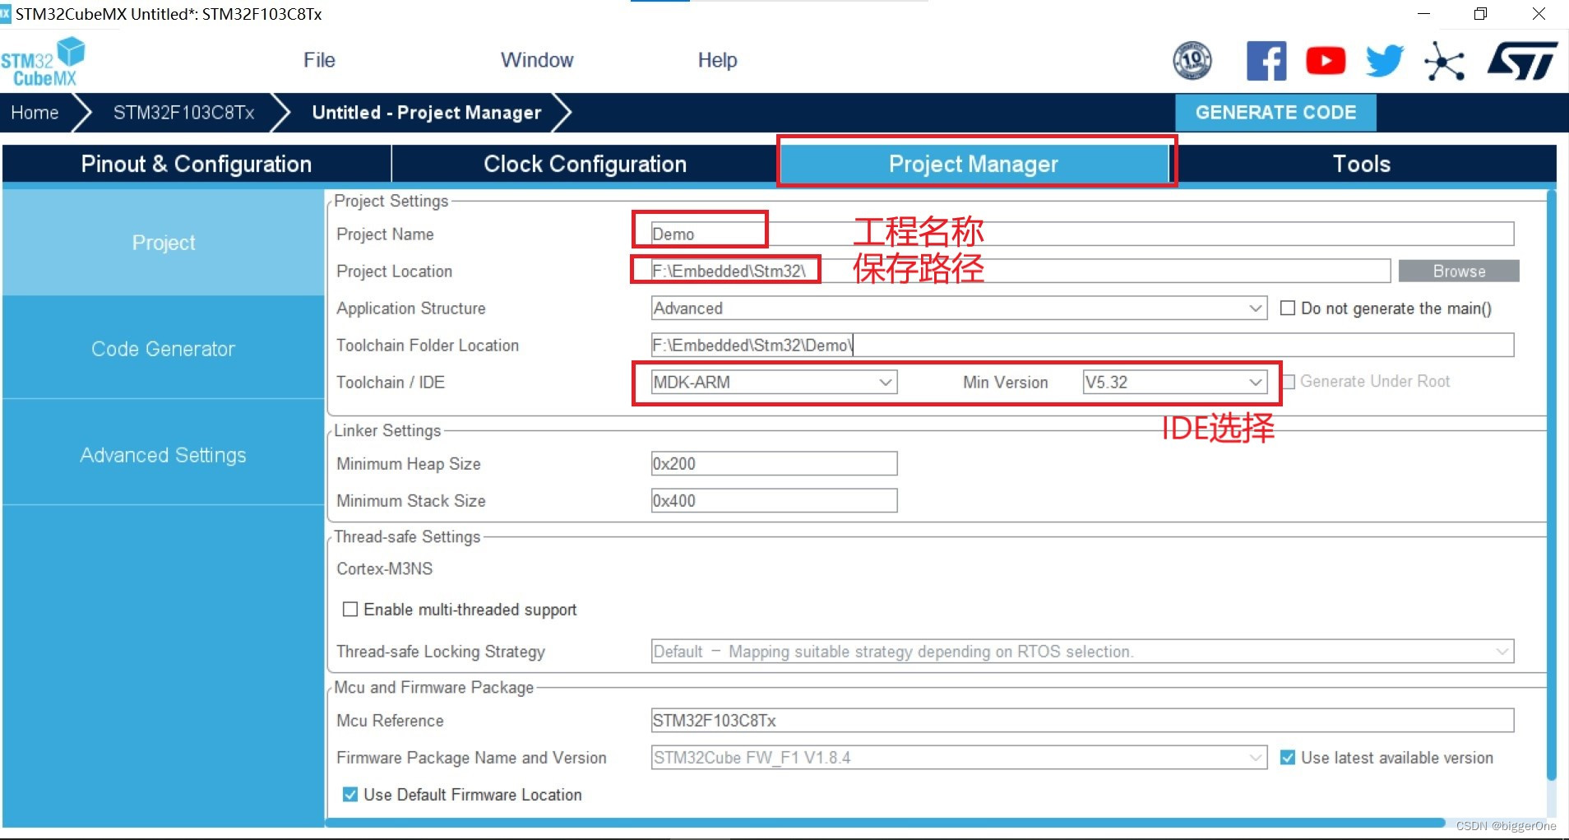Image resolution: width=1569 pixels, height=840 pixels.
Task: Open the Window menu
Action: coord(537,60)
